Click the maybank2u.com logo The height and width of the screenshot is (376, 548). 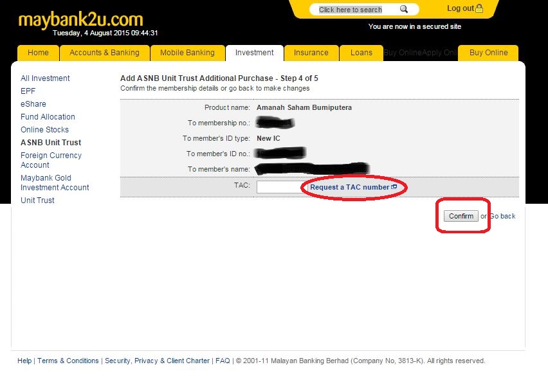point(81,19)
